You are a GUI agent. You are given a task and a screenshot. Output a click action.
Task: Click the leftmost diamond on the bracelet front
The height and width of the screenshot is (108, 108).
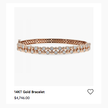18,49
